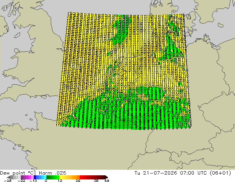
Task: Click the legend value '-28'
Action: click(7, 181)
